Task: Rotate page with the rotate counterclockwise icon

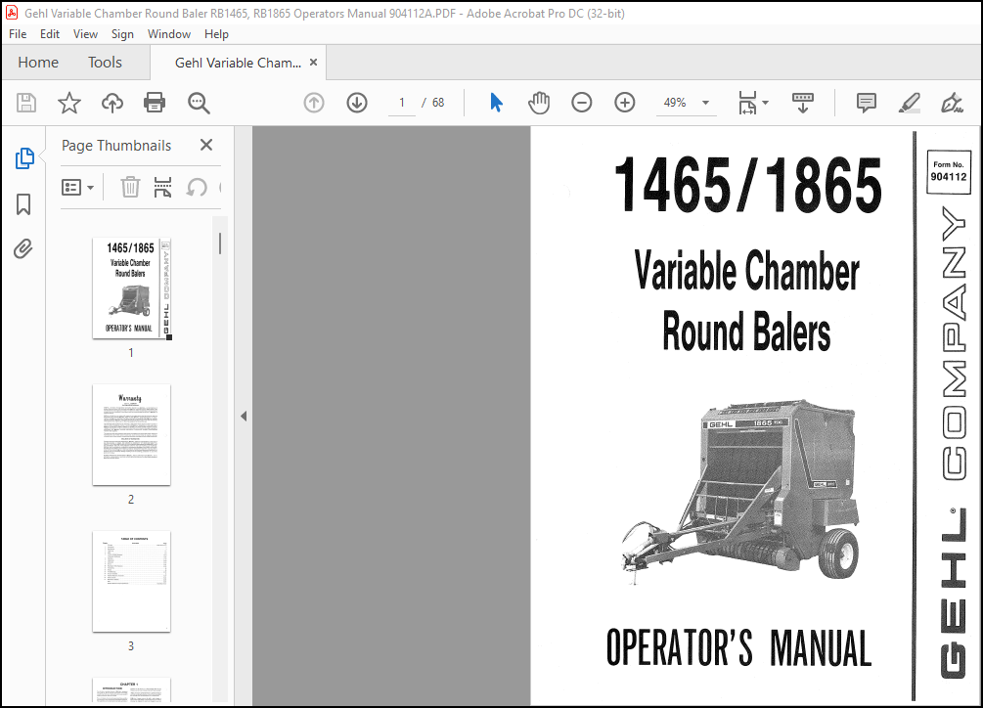Action: [x=197, y=187]
